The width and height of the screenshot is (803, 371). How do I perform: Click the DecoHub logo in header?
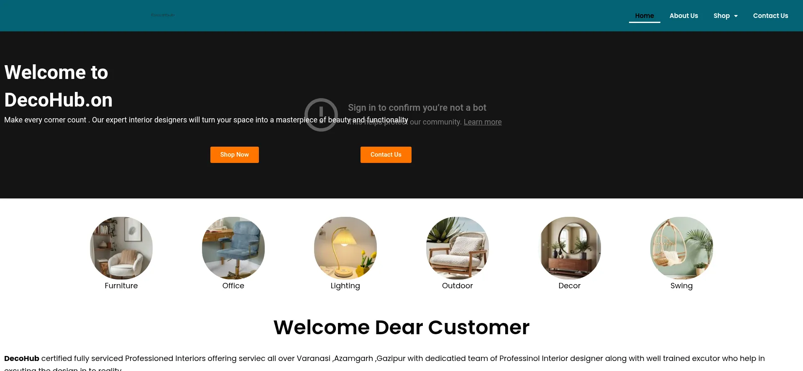click(x=163, y=15)
